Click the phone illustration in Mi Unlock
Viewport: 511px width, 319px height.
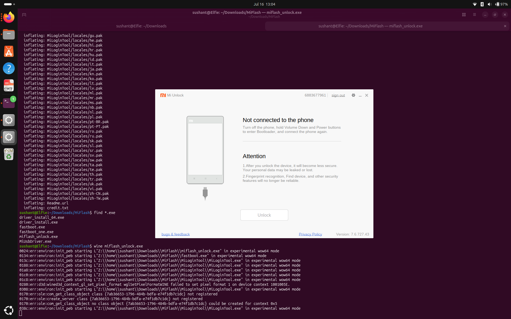(205, 150)
